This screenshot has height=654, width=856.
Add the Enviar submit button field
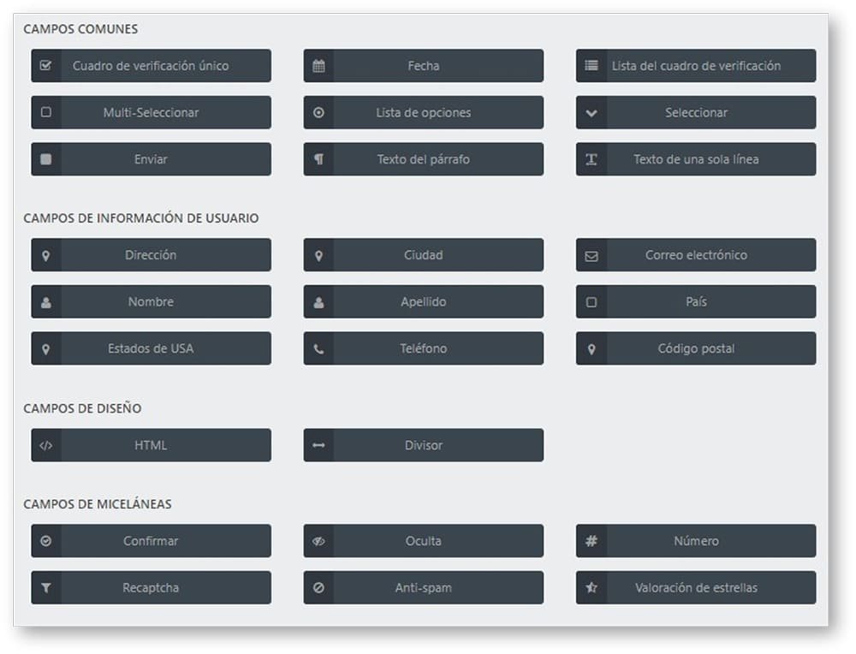[x=151, y=159]
